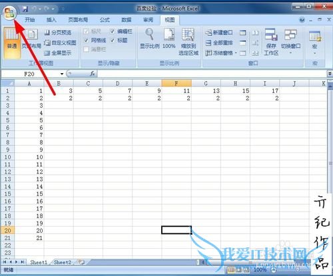Viewport: 333px width, 276px height.
Task: Switch to Sheet2 tab
Action: tap(63, 262)
